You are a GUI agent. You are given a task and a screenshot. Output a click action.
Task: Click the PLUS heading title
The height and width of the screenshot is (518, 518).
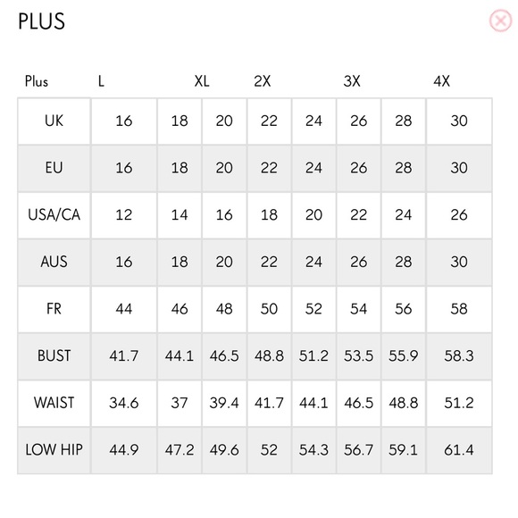pyautogui.click(x=41, y=21)
